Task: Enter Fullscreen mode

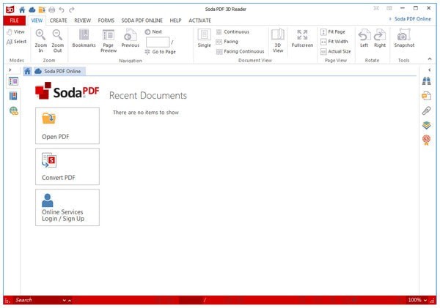Action: pyautogui.click(x=302, y=36)
